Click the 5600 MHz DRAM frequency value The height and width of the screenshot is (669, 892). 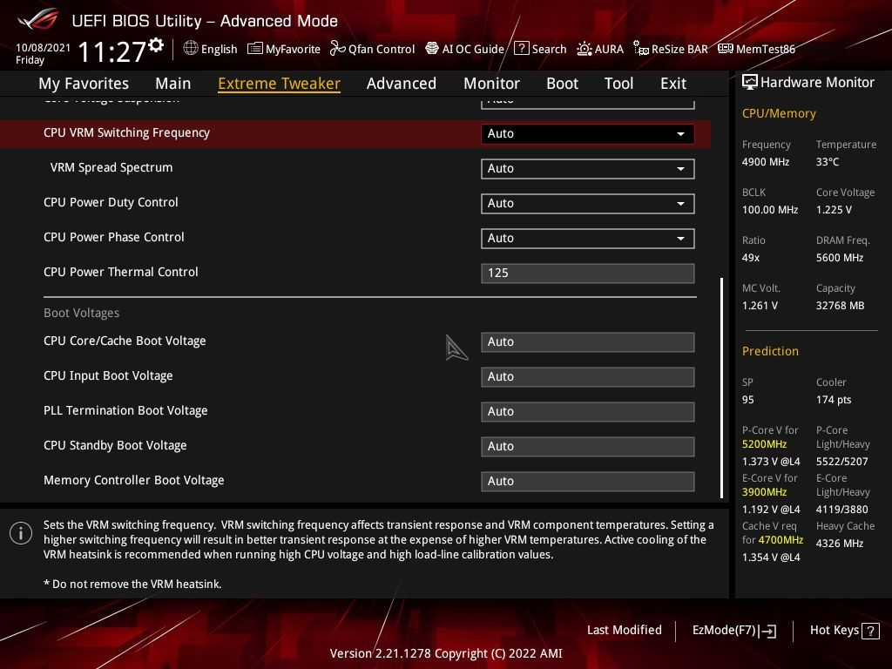point(840,258)
